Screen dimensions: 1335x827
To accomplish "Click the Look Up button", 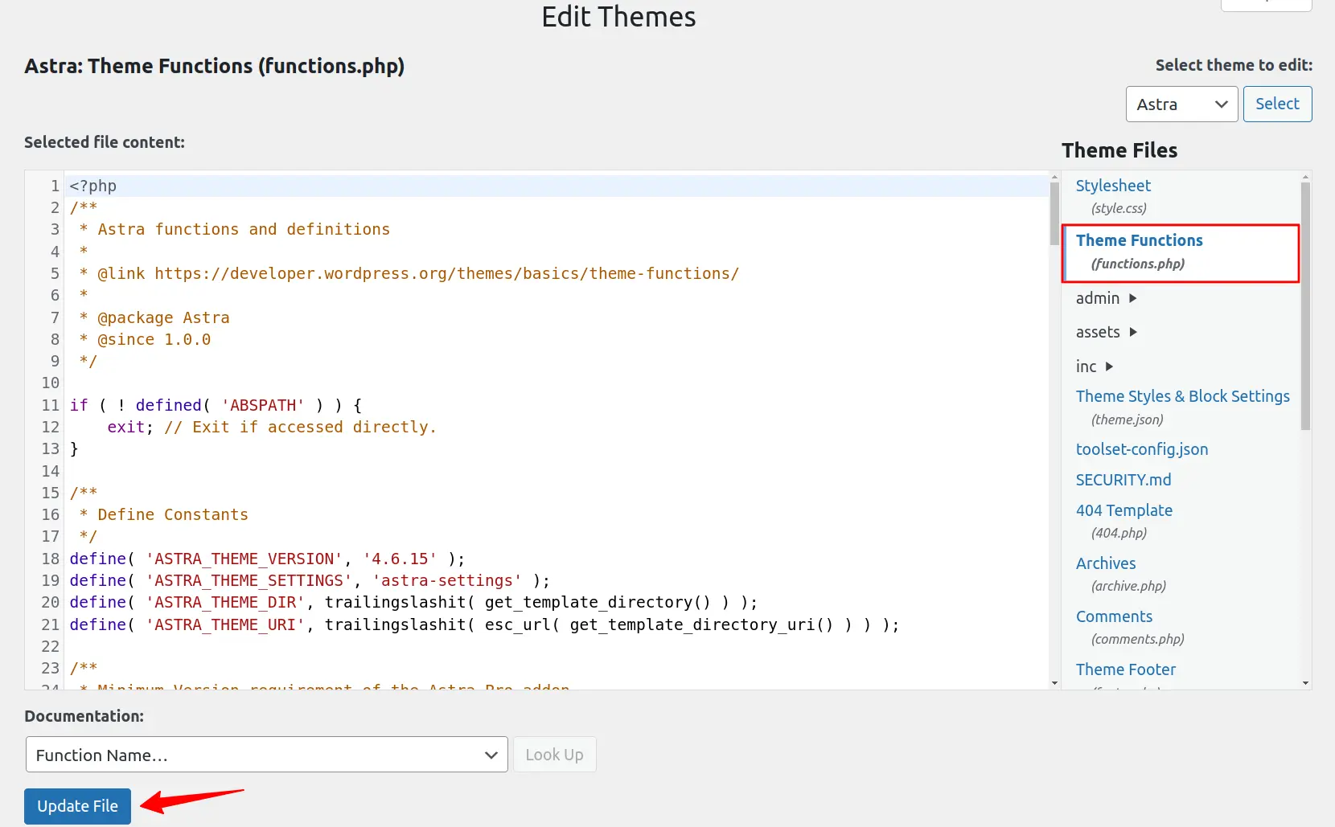I will point(554,755).
